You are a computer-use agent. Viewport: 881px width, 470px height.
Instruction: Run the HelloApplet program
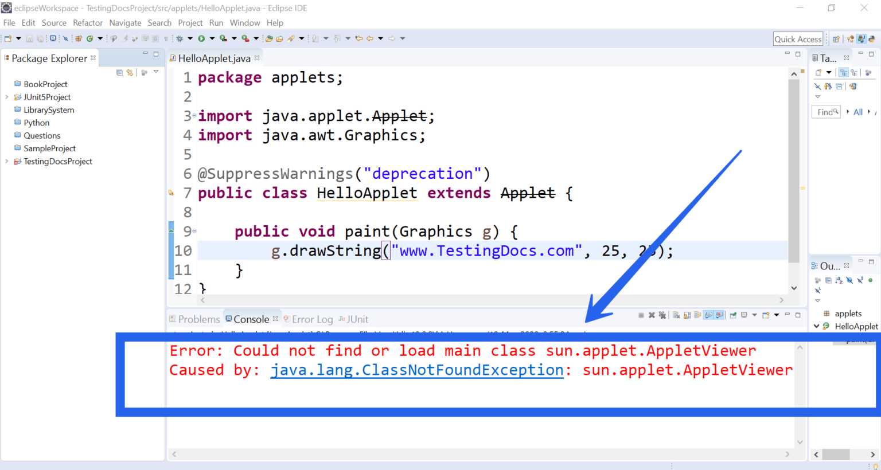click(x=201, y=38)
